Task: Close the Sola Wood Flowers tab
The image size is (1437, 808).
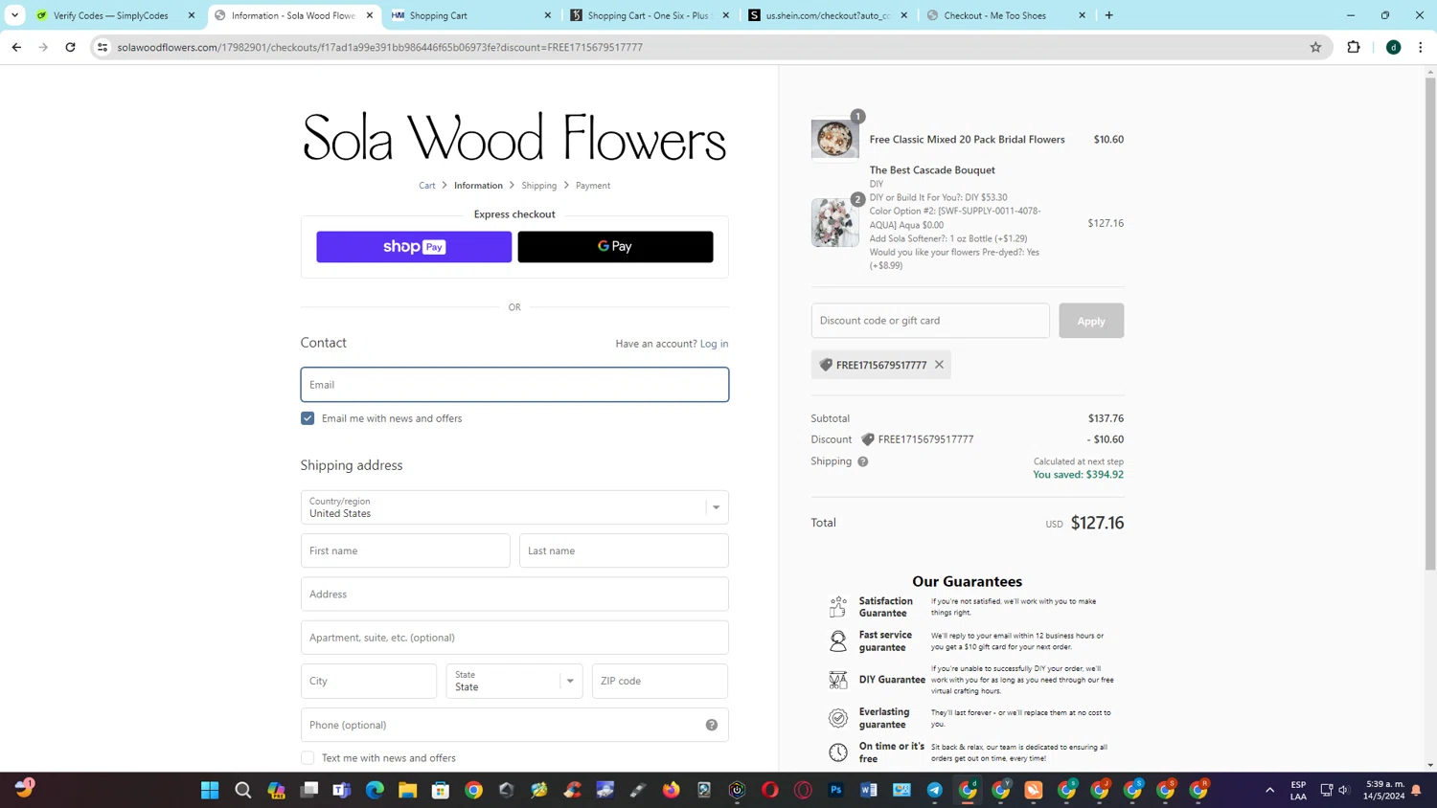Action: (x=370, y=15)
